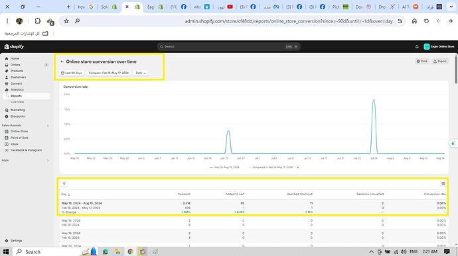
Task: Show hidden system tray icons
Action: click(371, 251)
